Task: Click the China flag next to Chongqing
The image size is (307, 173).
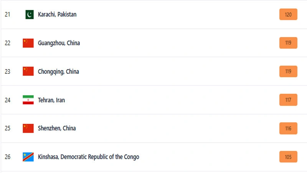Action: click(x=28, y=72)
